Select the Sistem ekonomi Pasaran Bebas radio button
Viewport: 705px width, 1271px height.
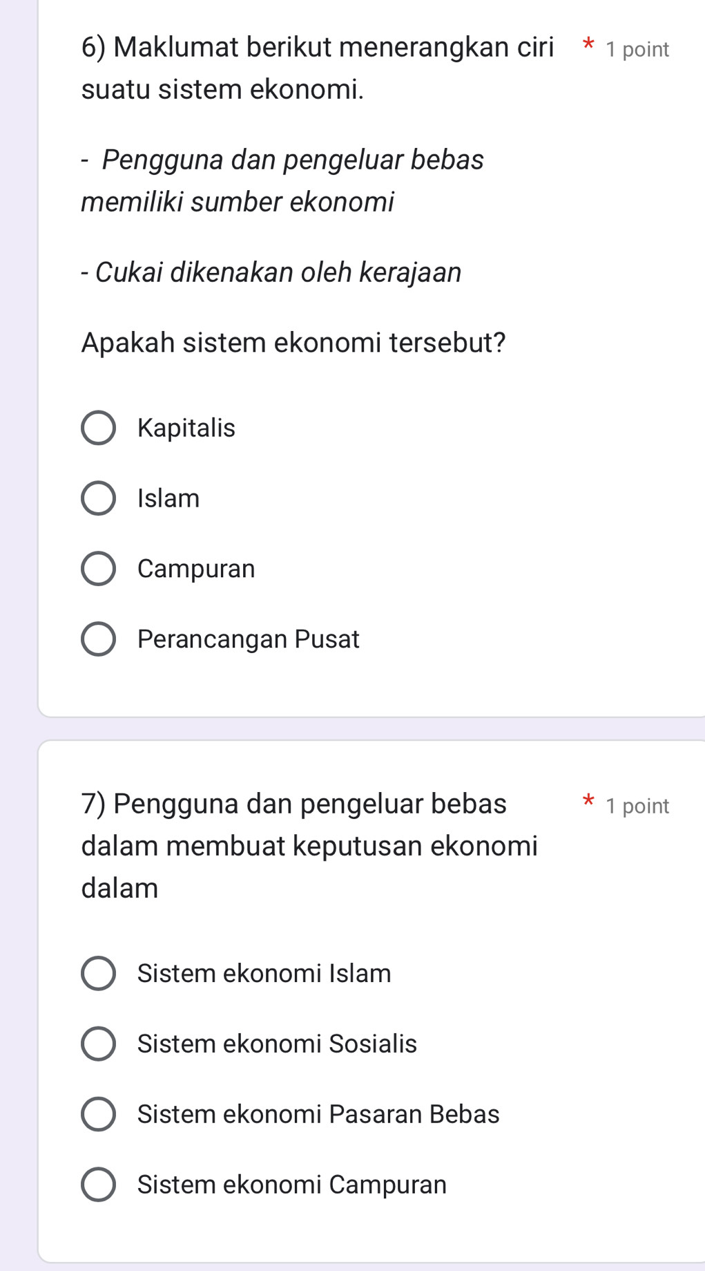coord(99,1114)
